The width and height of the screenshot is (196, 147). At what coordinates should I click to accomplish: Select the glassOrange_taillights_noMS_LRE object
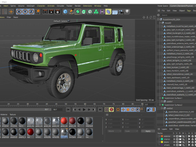coord(180,57)
